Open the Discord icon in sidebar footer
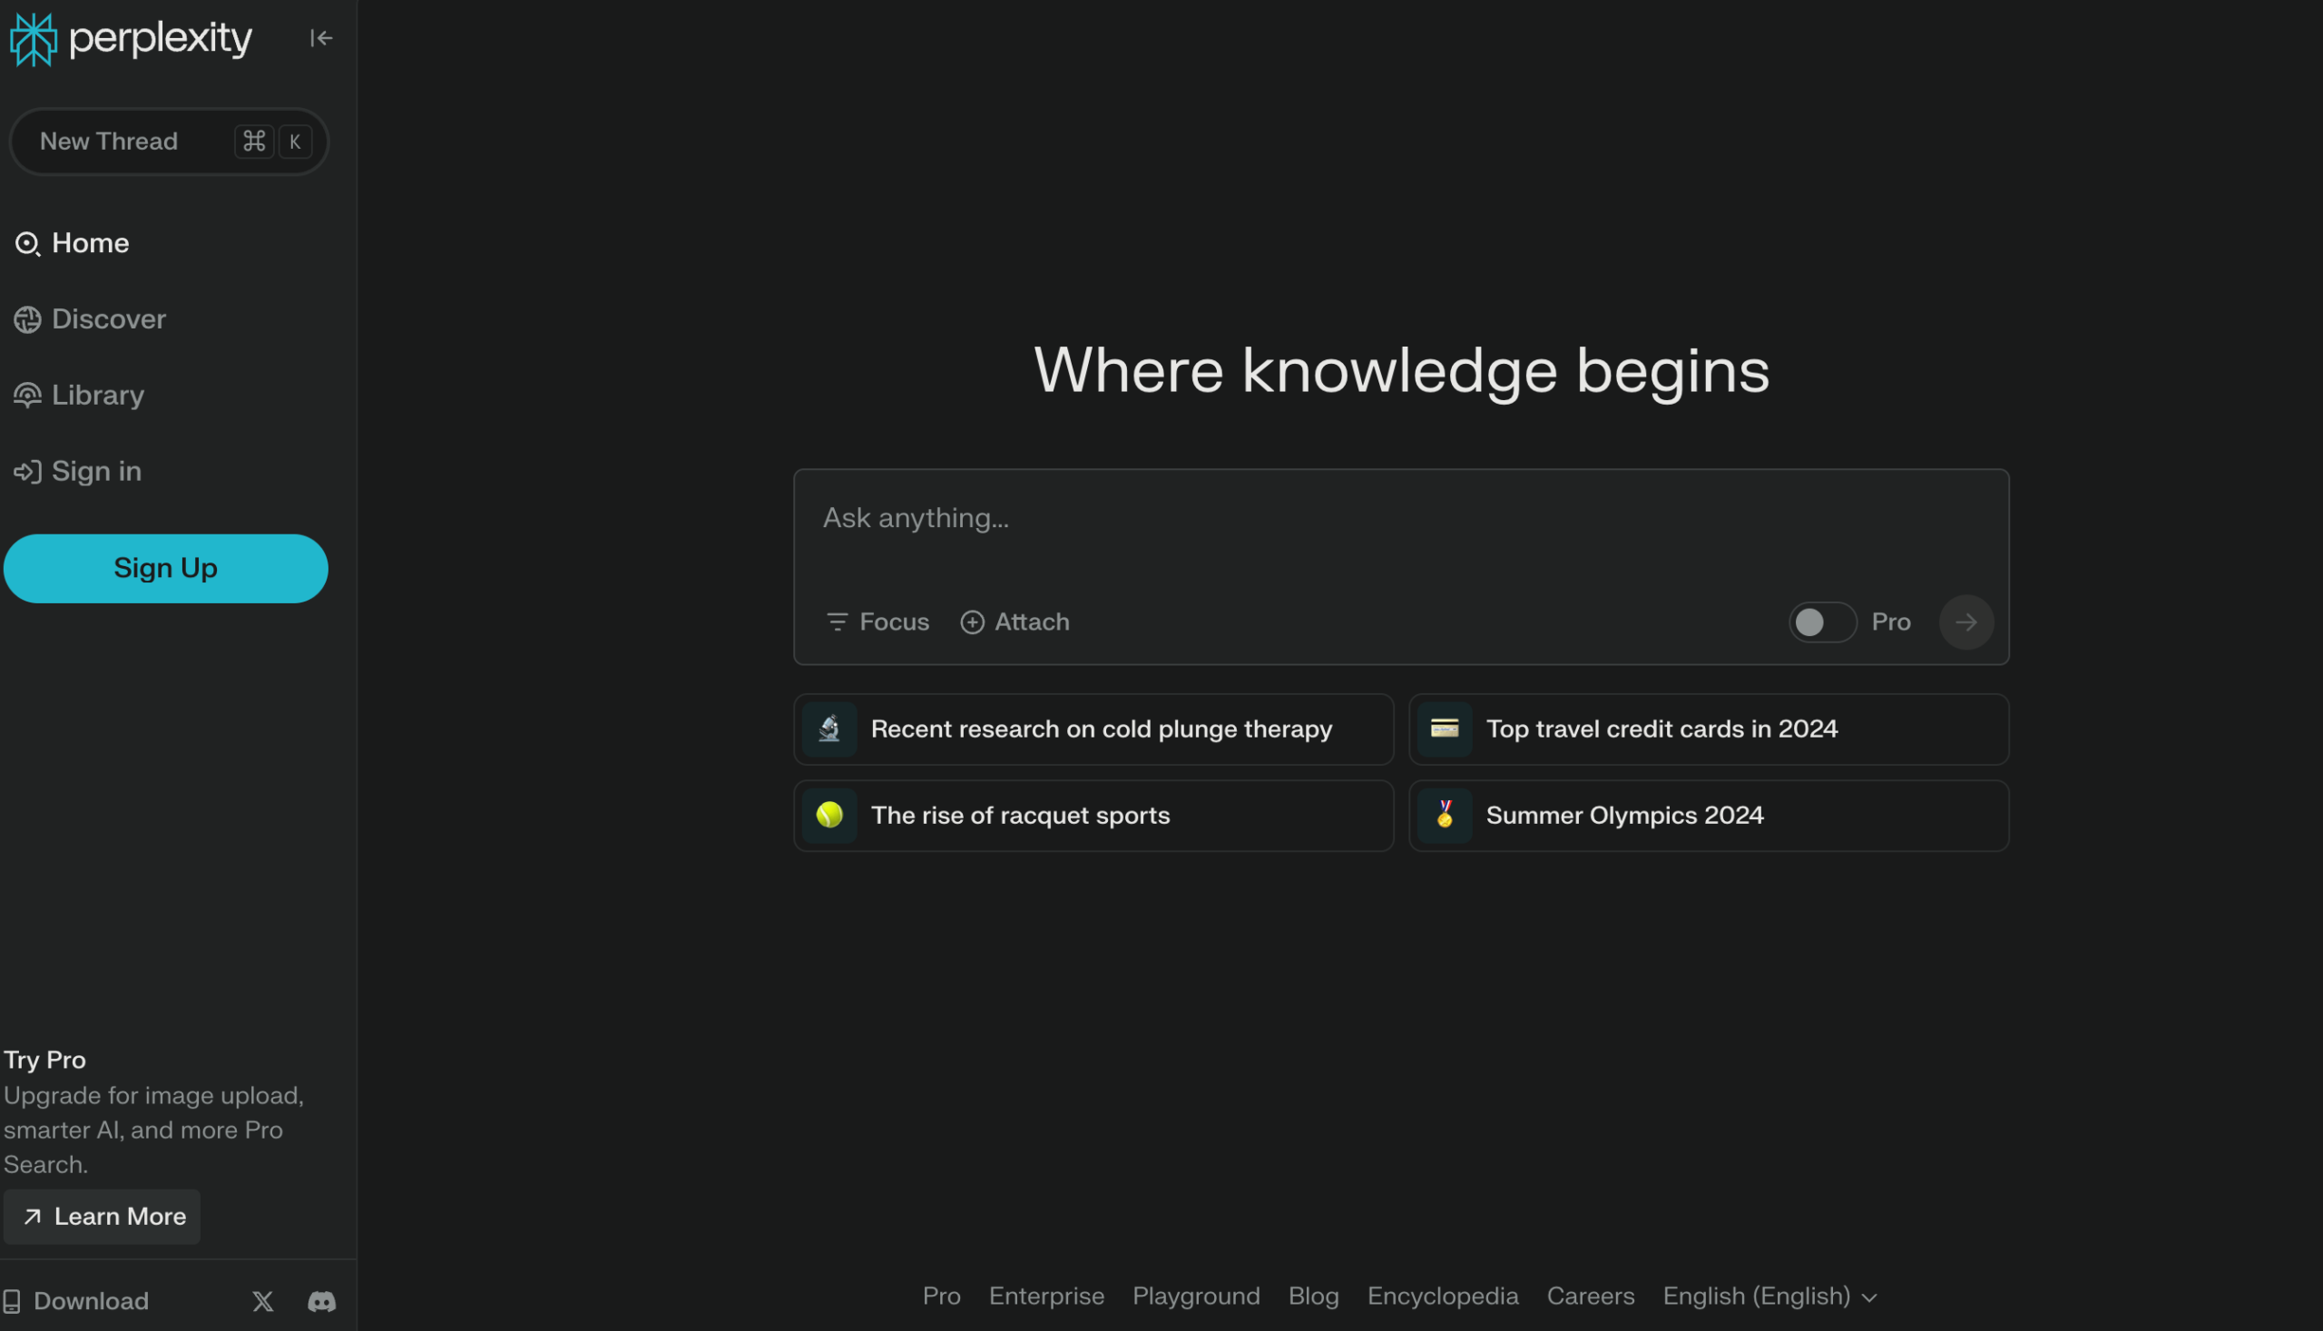The height and width of the screenshot is (1331, 2323). (x=322, y=1301)
